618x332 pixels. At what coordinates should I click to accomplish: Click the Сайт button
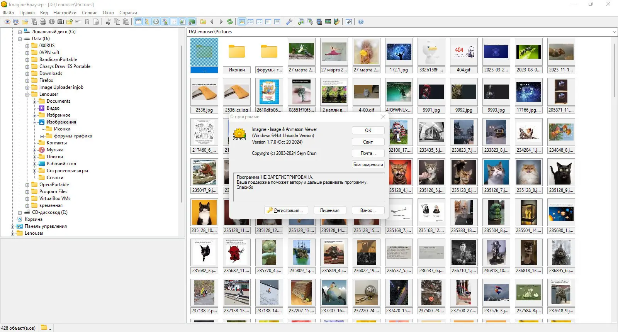[x=368, y=142]
